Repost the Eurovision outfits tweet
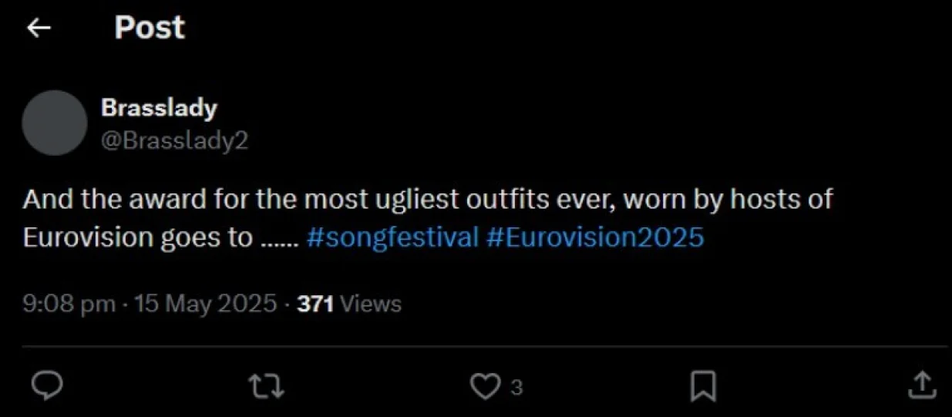Image resolution: width=952 pixels, height=417 pixels. (x=267, y=385)
